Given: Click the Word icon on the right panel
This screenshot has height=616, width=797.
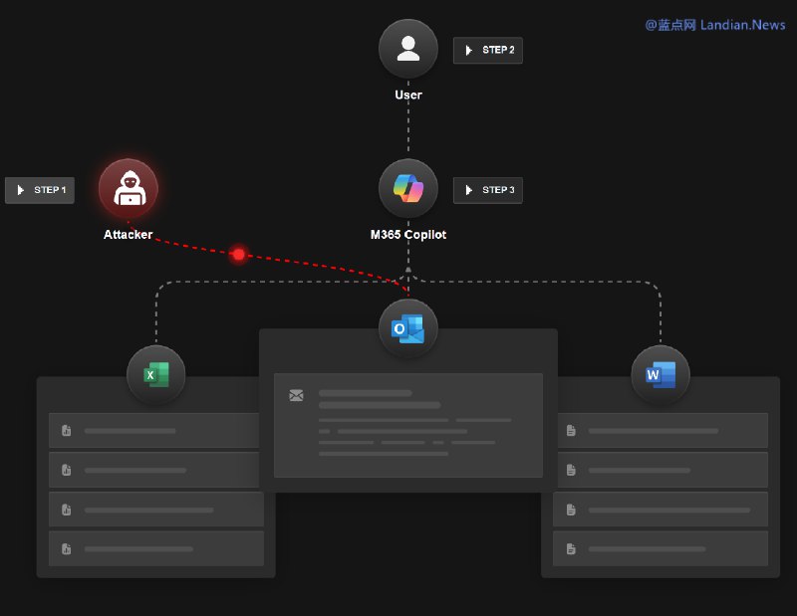Looking at the screenshot, I should pyautogui.click(x=662, y=373).
